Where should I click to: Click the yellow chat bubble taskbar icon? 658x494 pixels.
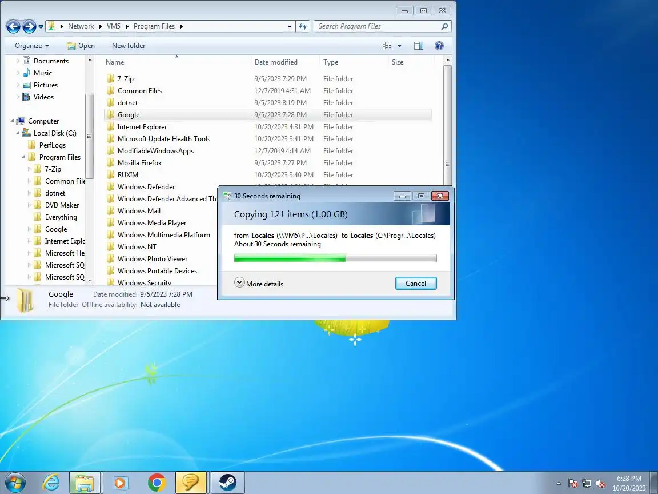pos(191,483)
